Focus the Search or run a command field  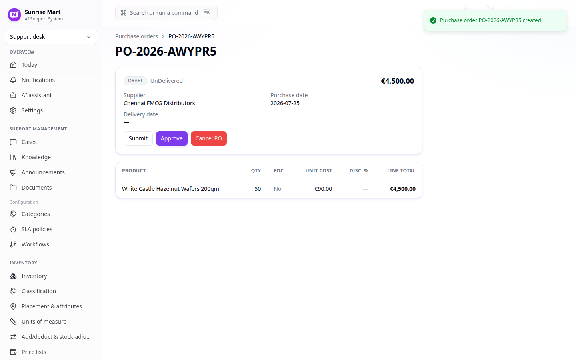click(x=166, y=13)
